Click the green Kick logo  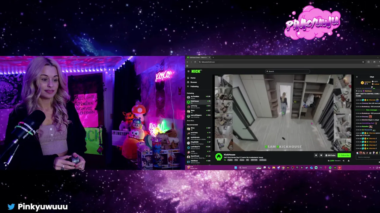pos(196,71)
